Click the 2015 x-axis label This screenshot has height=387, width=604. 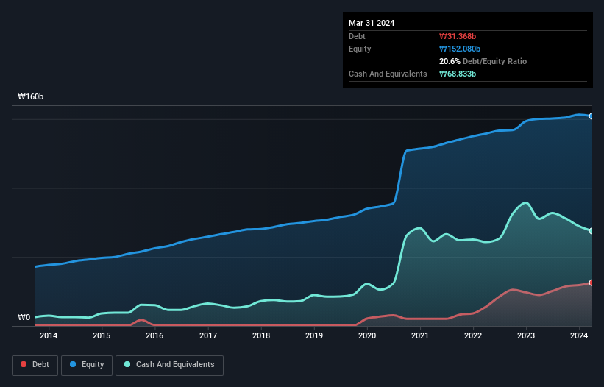102,335
